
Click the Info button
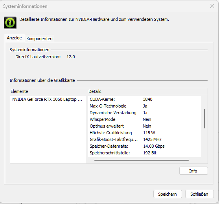tap(193, 171)
